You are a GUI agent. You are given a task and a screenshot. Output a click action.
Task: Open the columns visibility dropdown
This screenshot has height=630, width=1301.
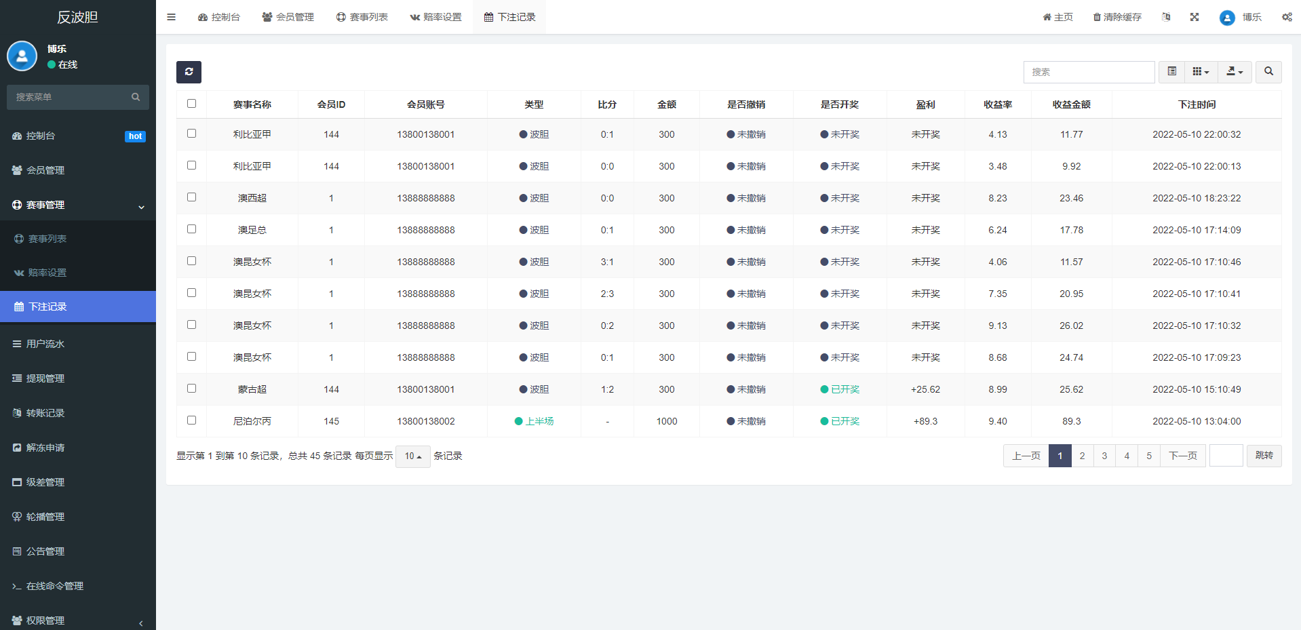(x=1200, y=72)
